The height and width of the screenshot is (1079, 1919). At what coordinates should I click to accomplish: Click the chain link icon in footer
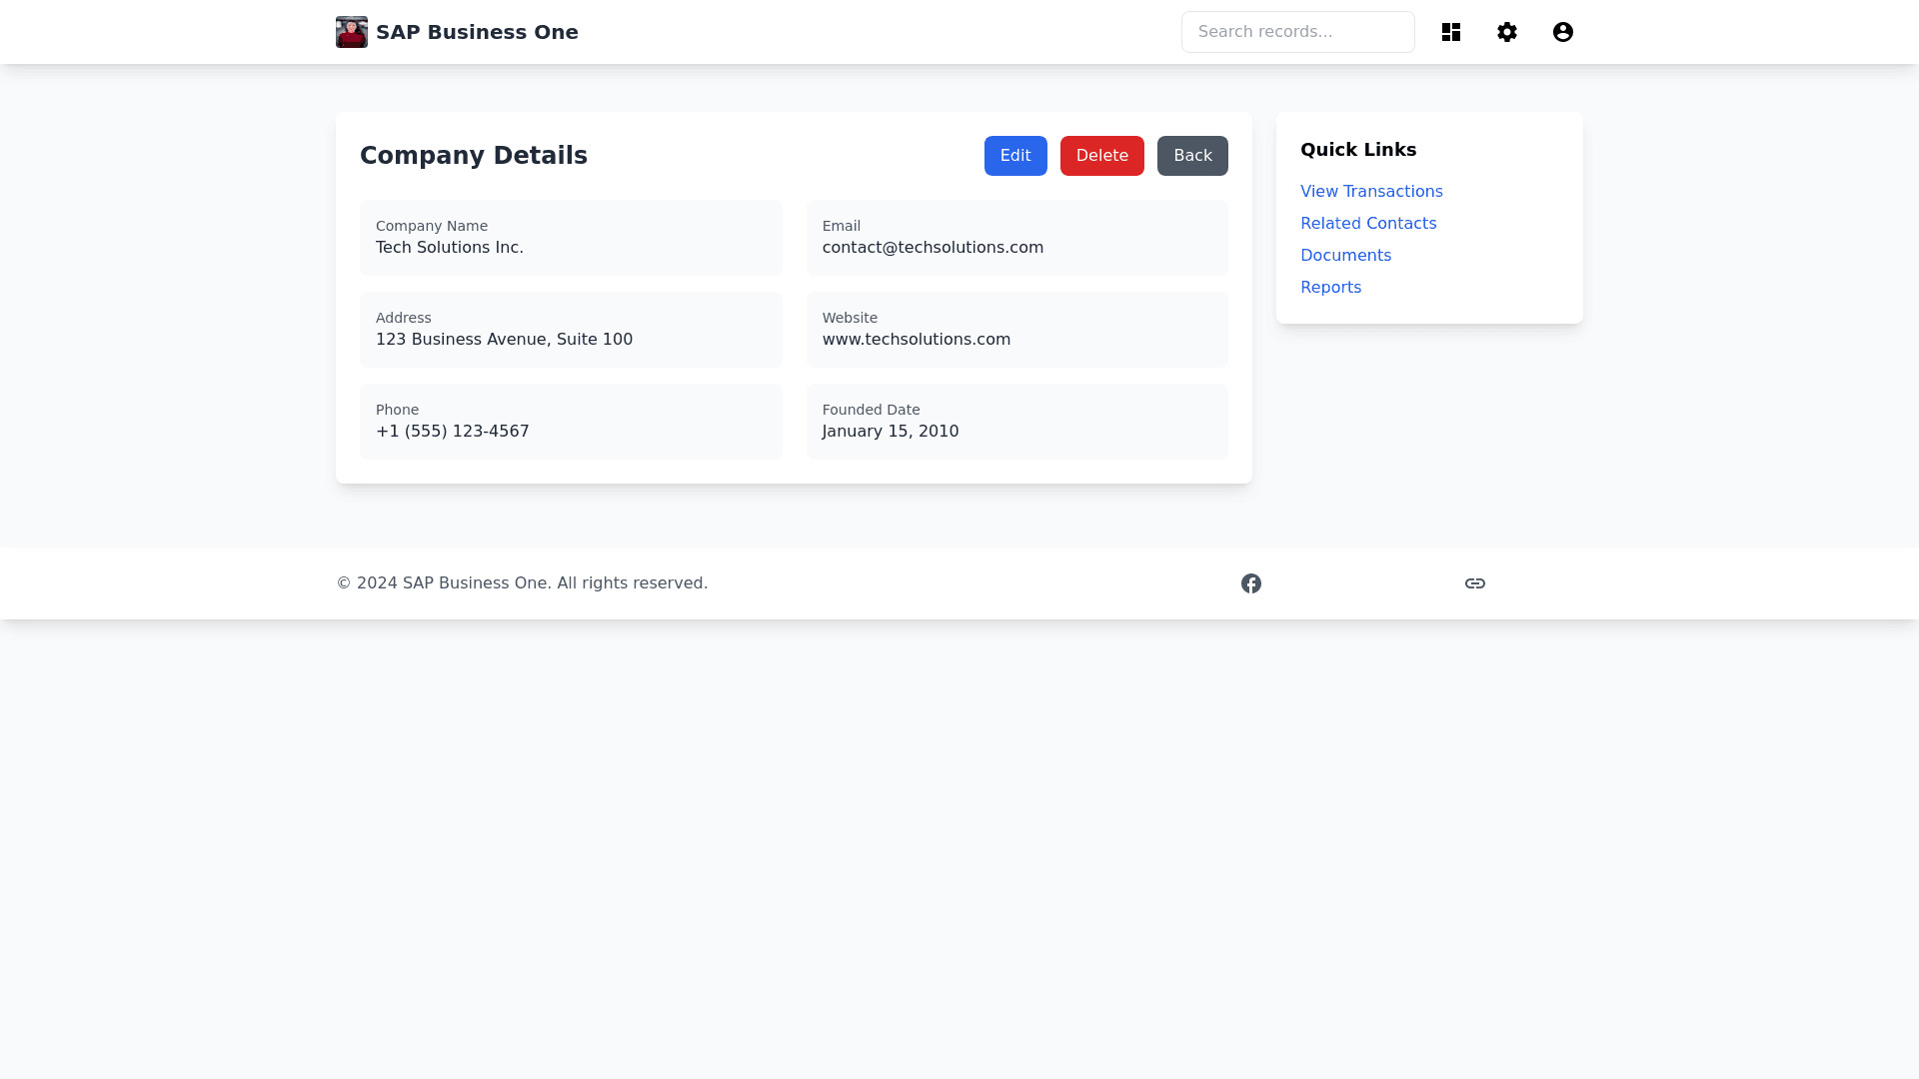[x=1475, y=583]
